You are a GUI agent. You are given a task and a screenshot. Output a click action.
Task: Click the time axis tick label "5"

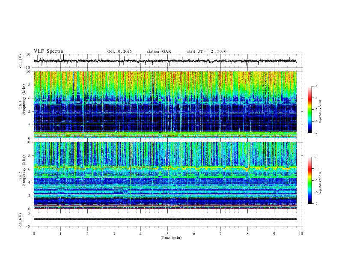(167, 234)
